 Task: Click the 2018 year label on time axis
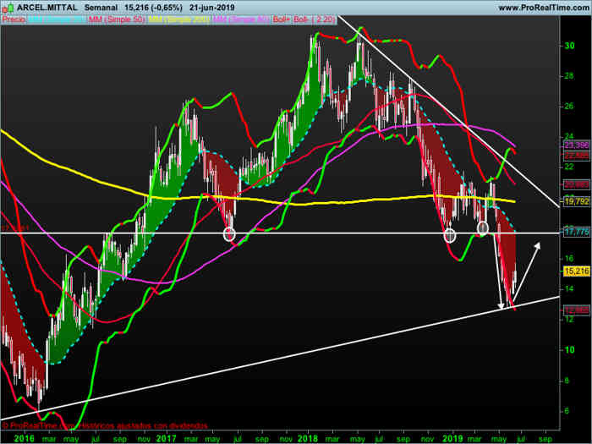point(308,439)
